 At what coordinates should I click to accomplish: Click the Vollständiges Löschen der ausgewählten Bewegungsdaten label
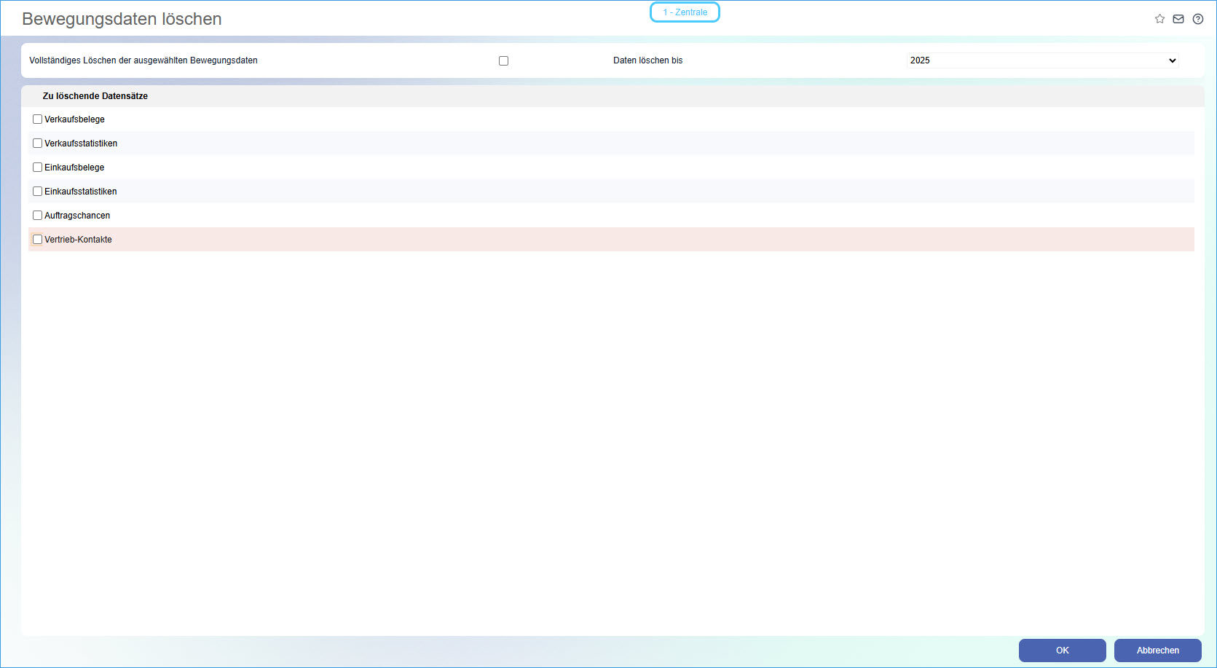(x=143, y=60)
